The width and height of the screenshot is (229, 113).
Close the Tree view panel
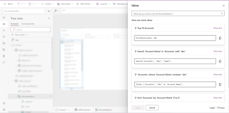[49, 18]
